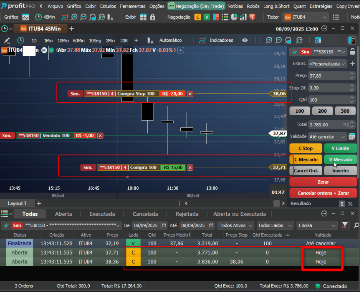
Task: Open the bar chart performance icon in Negociação toolbar
Action: click(x=243, y=17)
